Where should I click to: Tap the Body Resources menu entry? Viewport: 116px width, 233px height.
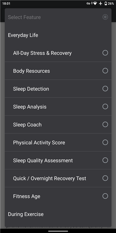tap(58, 71)
